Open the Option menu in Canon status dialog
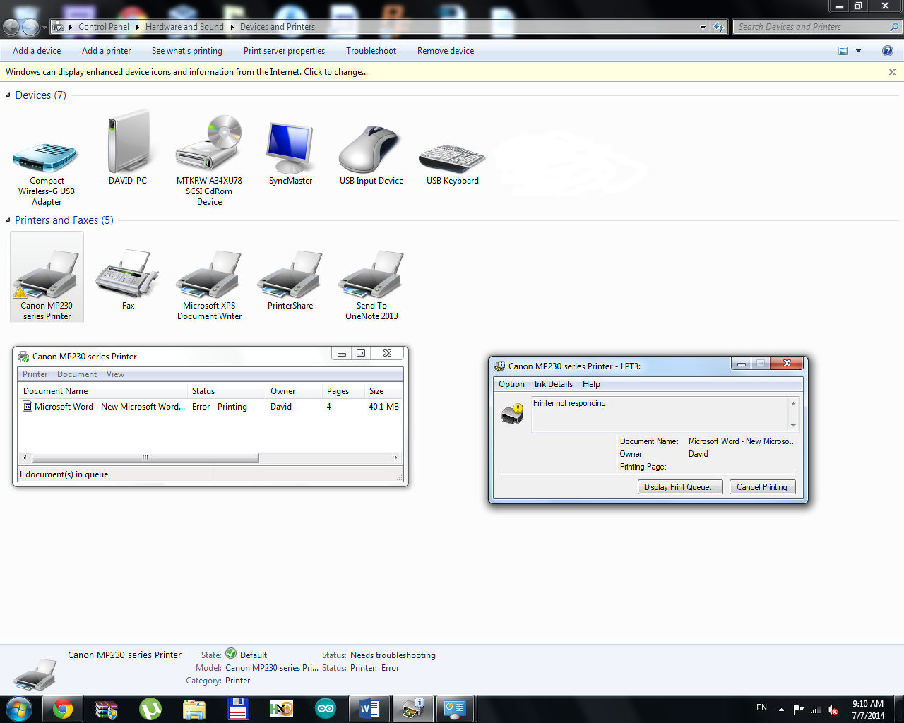The image size is (904, 723). (511, 384)
